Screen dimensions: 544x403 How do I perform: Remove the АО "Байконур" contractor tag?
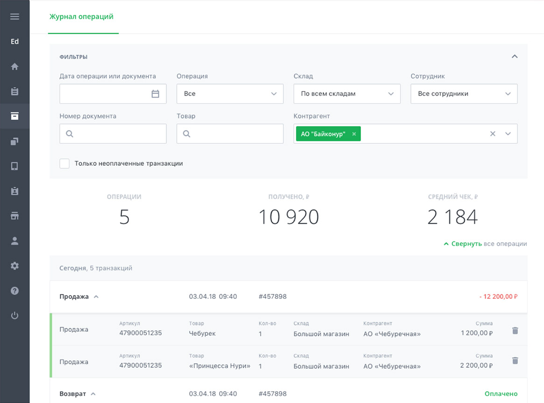click(x=354, y=134)
